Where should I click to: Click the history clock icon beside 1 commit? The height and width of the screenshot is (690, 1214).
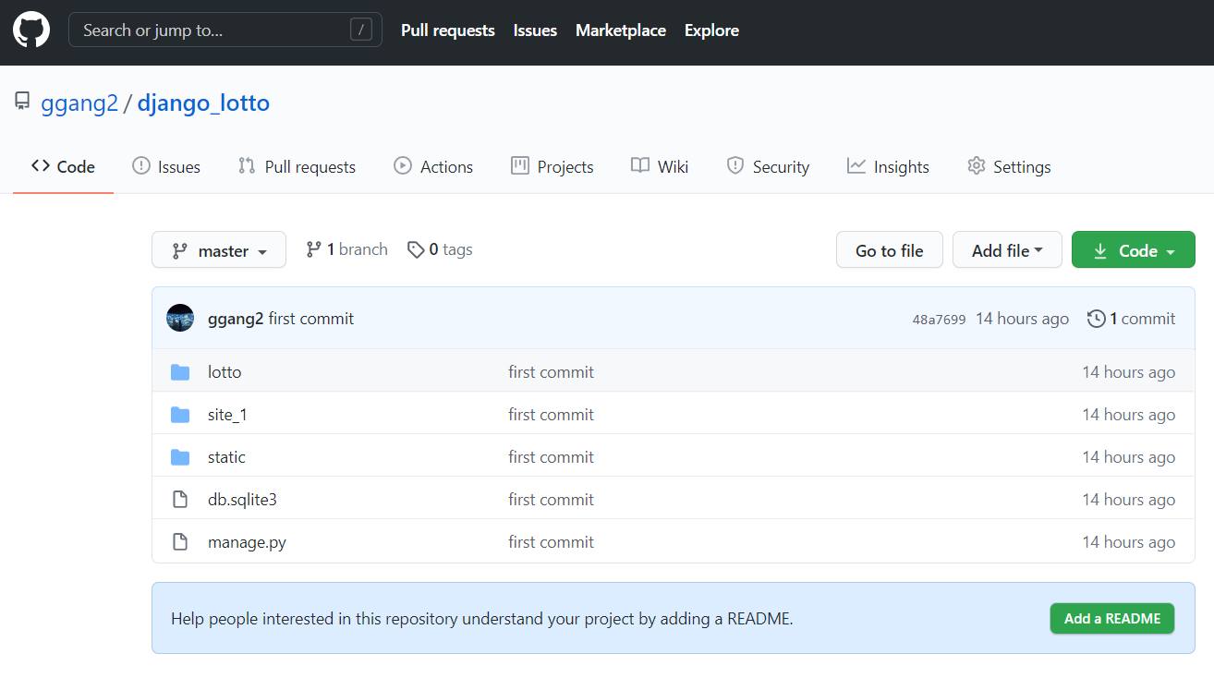(1097, 319)
